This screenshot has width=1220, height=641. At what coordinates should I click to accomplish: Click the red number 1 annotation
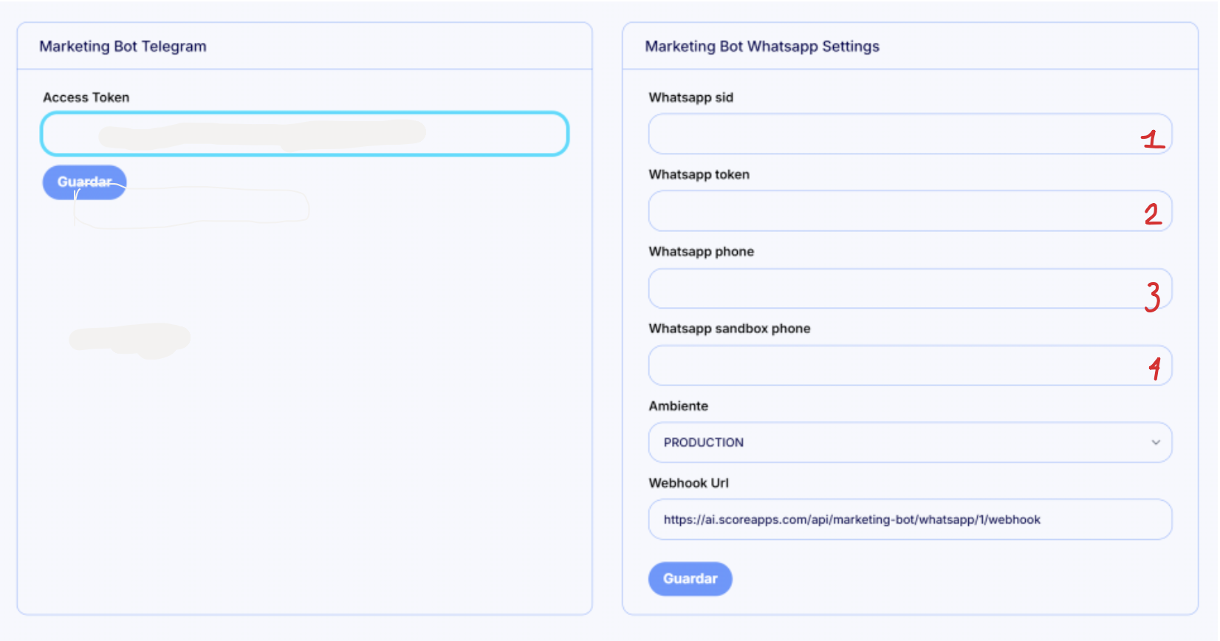coord(1152,139)
